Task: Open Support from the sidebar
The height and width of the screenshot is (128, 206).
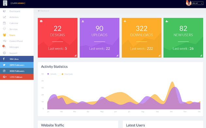Action: (17, 53)
